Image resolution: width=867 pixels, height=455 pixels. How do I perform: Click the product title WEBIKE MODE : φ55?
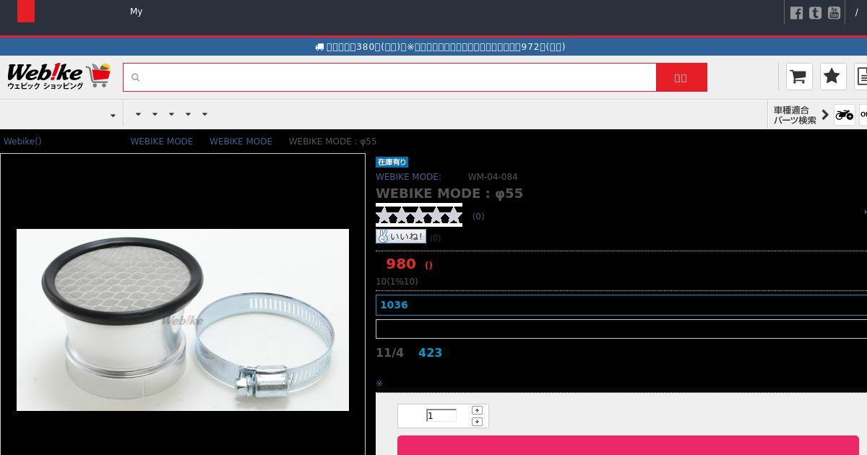coord(449,194)
